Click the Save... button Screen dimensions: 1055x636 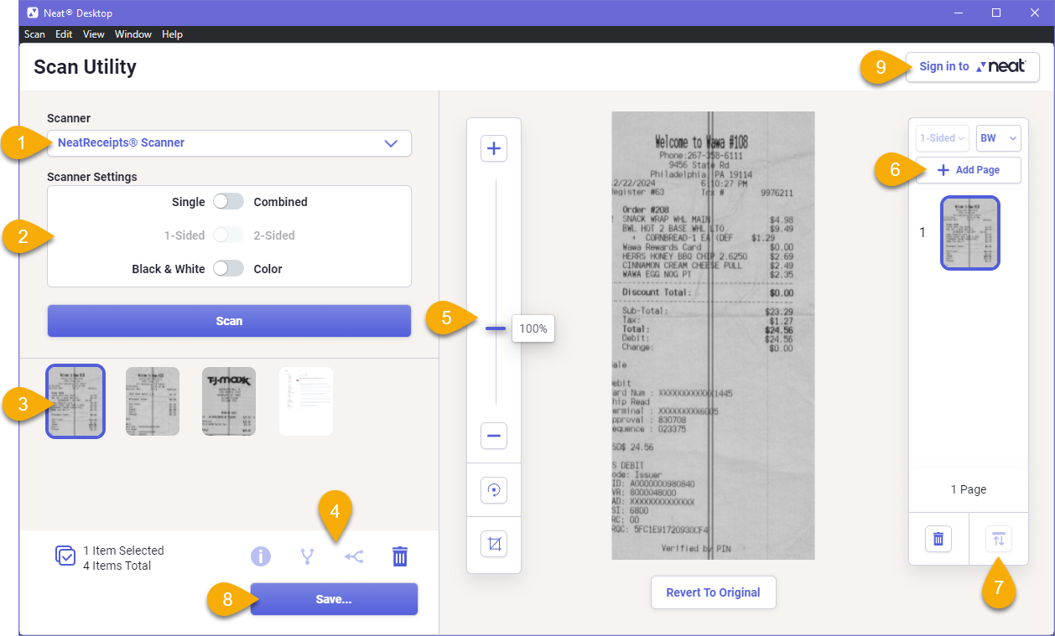tap(334, 599)
